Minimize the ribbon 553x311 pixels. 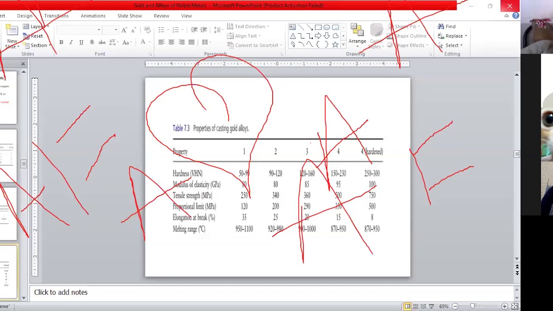pos(506,16)
